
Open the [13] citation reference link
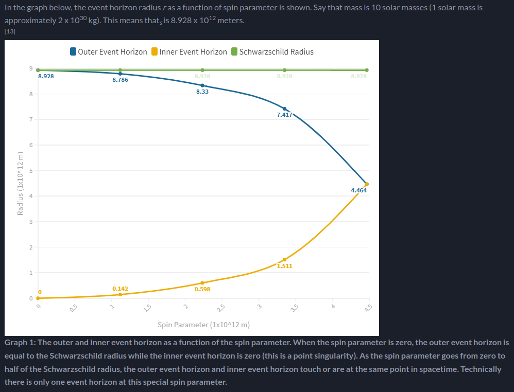10,31
